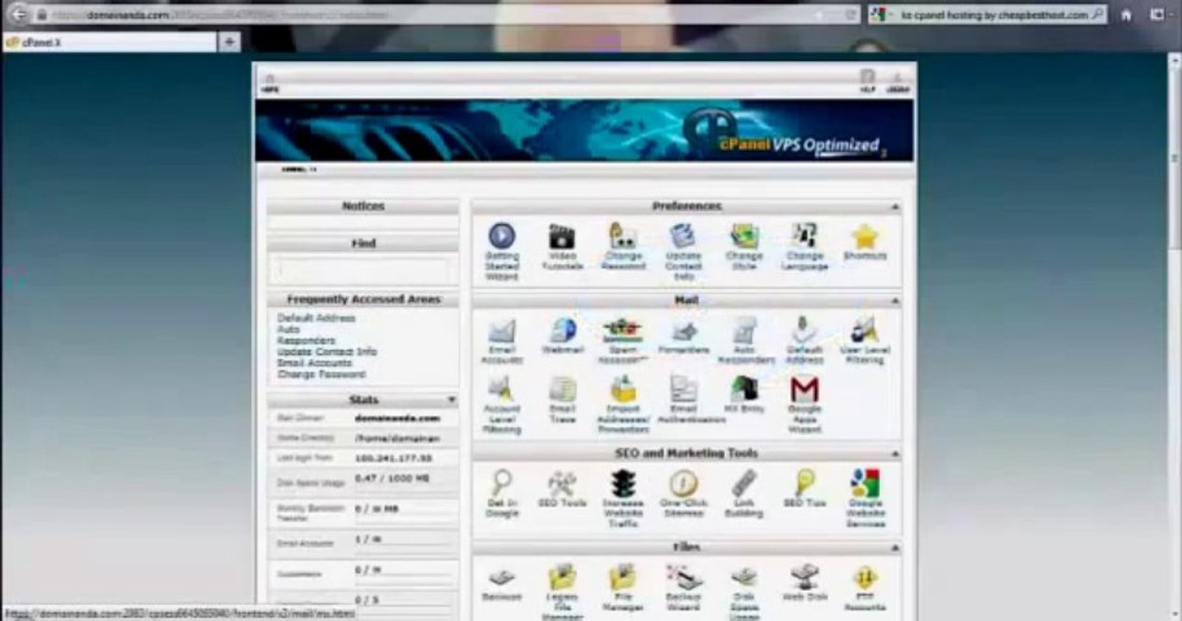Log out via the Logout icon
Image resolution: width=1182 pixels, height=621 pixels.
tap(898, 80)
